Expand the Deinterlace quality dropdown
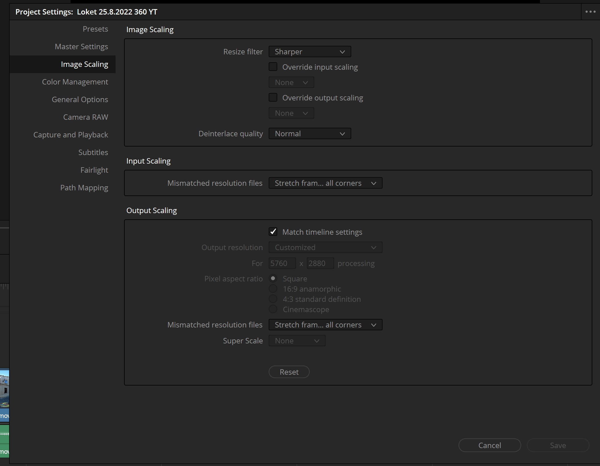The width and height of the screenshot is (600, 466). [x=310, y=134]
